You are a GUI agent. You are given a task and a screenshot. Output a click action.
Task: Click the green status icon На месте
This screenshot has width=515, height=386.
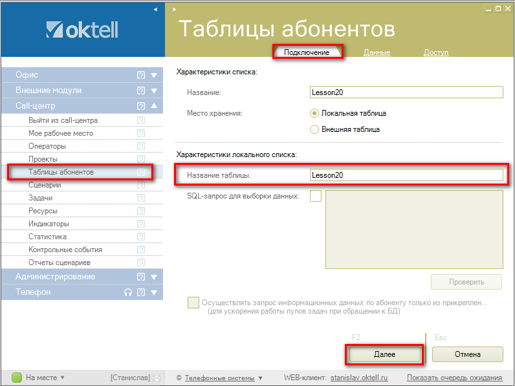17,378
